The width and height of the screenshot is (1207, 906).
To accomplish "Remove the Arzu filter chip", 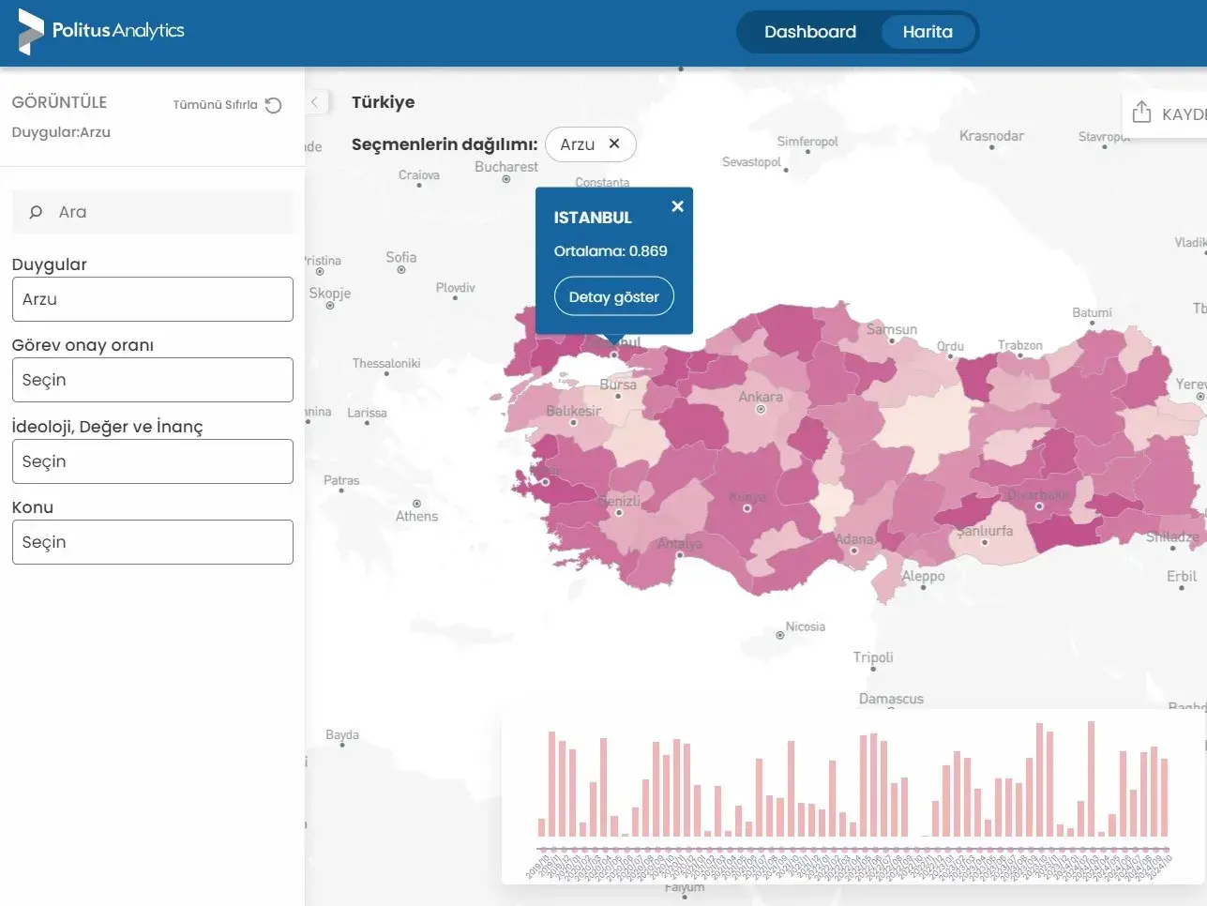I will point(614,143).
